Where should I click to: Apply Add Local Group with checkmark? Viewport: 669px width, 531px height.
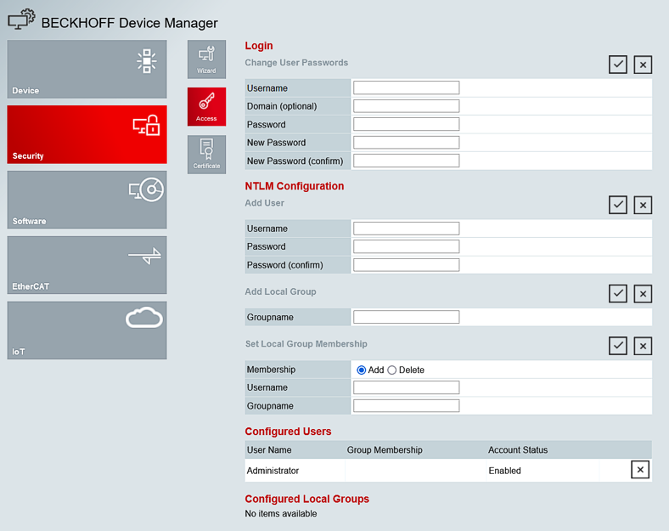click(618, 294)
